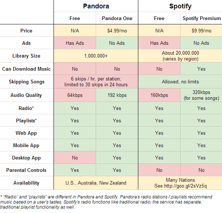Click the 192 kbps audio quality cell
222x213 pixels.
pos(117,95)
